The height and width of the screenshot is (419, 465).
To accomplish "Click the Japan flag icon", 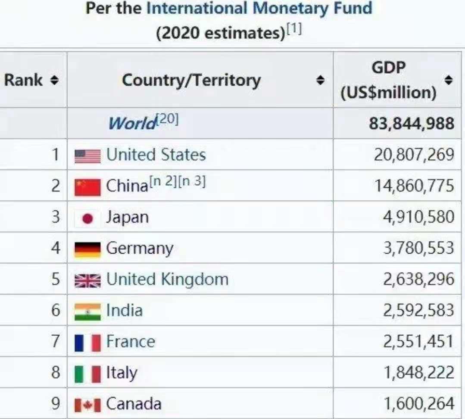I will (87, 218).
